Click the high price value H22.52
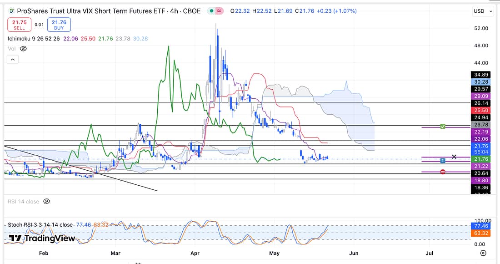 pos(262,11)
